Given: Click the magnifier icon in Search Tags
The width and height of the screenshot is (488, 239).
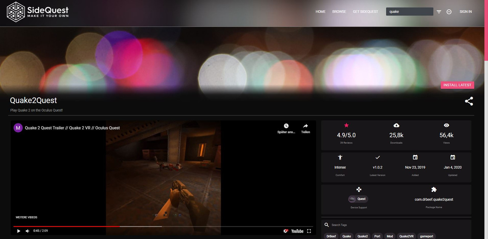Looking at the screenshot, I should 326,225.
